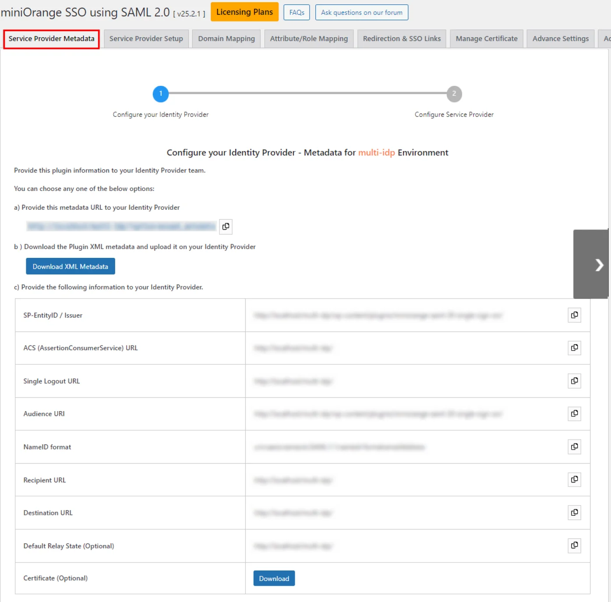The width and height of the screenshot is (611, 602).
Task: Click the Destination URL label
Action: 48,513
